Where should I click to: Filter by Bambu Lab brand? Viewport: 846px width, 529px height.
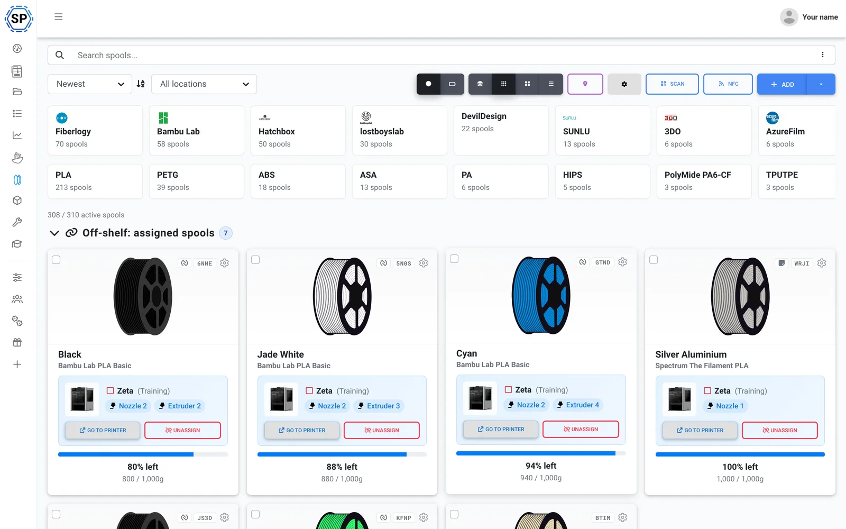tap(197, 130)
